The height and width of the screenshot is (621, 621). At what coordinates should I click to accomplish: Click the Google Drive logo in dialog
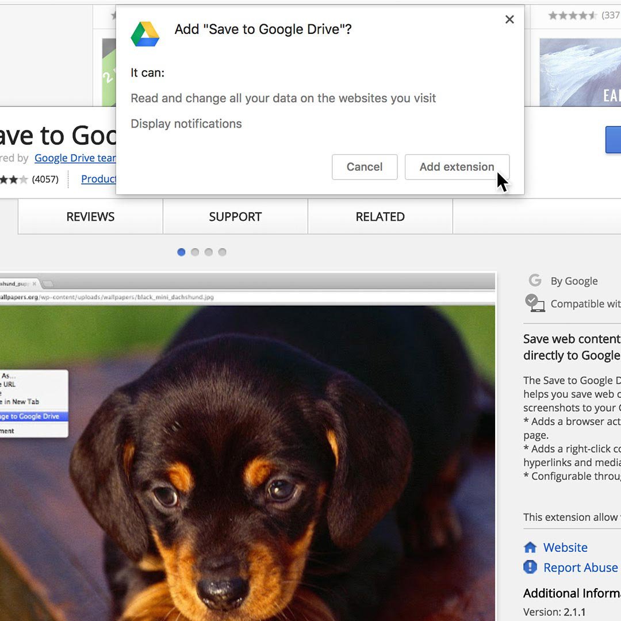click(145, 34)
